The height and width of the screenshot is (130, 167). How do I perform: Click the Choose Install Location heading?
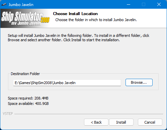pyautogui.click(x=75, y=14)
